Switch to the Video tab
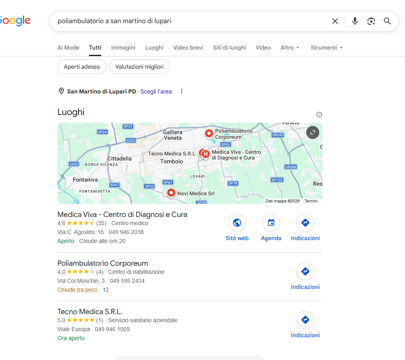The width and height of the screenshot is (405, 360). click(x=263, y=48)
